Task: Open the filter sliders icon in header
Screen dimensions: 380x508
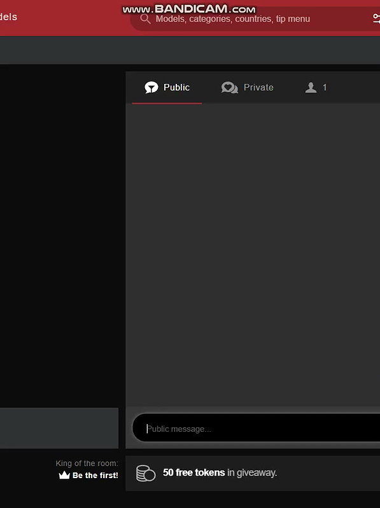Action: coord(376,18)
